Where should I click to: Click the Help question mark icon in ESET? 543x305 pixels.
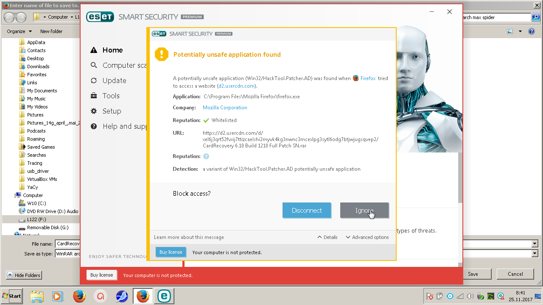coord(94,126)
